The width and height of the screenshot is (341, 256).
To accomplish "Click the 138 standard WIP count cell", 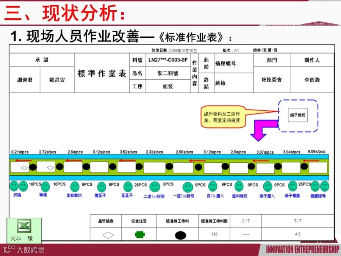I will pos(214,234).
